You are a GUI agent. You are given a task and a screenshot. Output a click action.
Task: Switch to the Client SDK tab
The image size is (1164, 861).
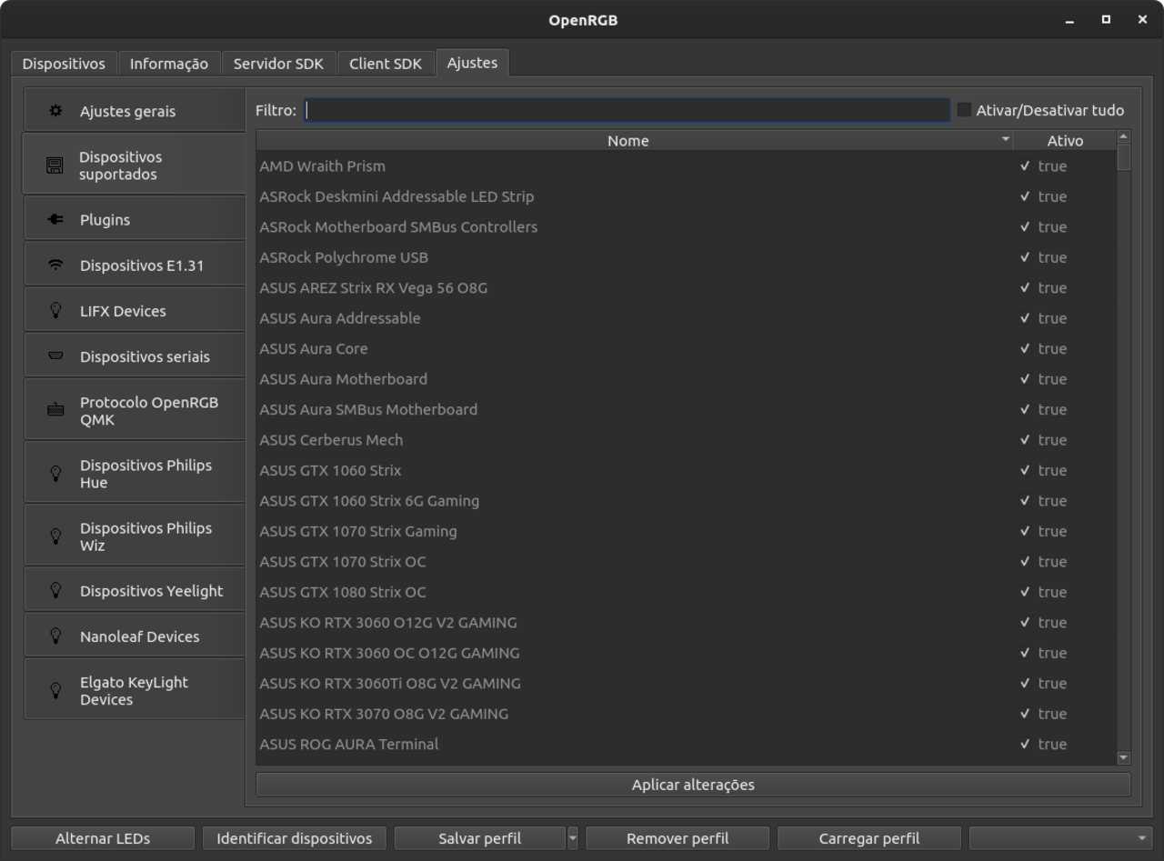pos(386,63)
